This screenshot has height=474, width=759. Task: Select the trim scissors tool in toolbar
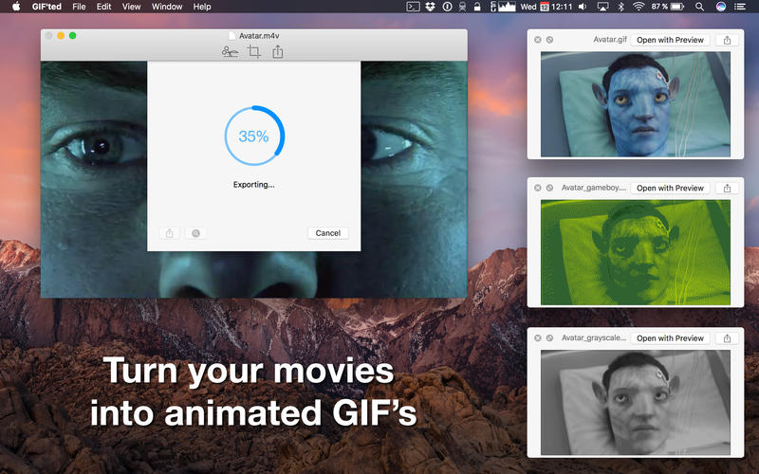click(230, 52)
